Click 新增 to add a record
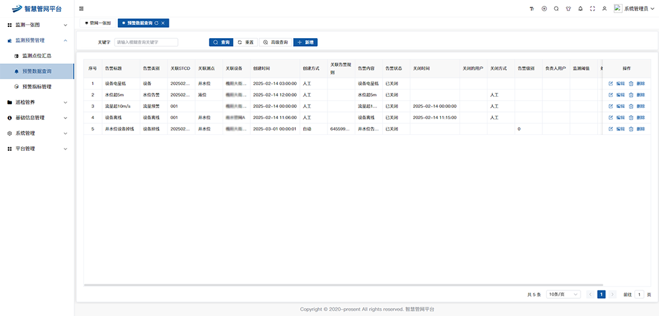Image resolution: width=659 pixels, height=316 pixels. [x=305, y=42]
